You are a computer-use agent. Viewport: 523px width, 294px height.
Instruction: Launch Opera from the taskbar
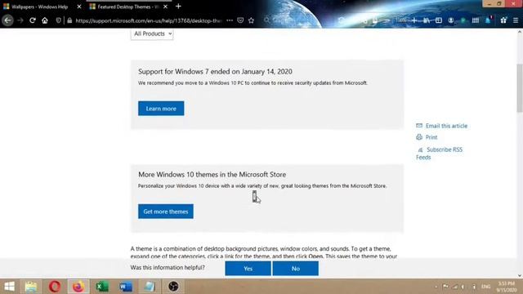coord(55,287)
